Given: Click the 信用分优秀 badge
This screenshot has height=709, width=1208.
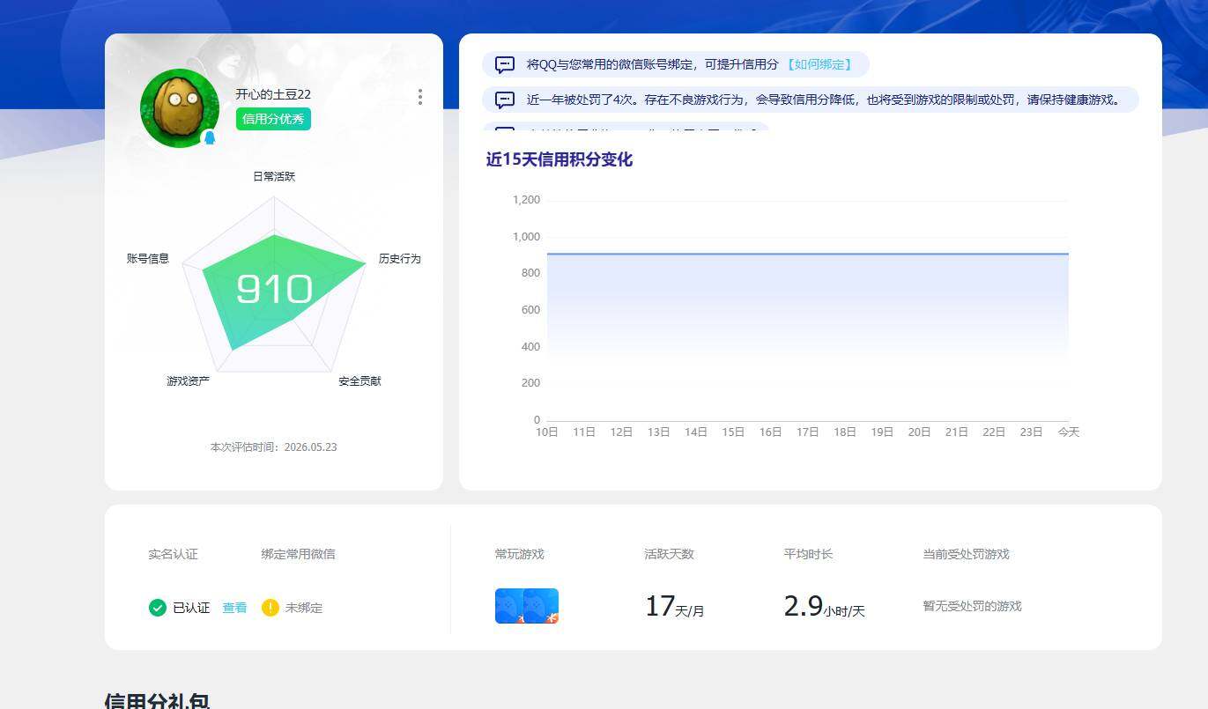Looking at the screenshot, I should tap(273, 119).
